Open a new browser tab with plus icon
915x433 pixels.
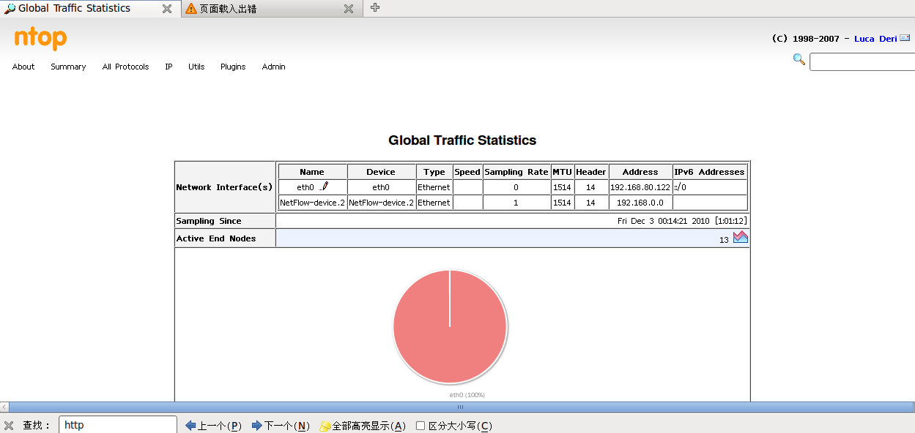click(375, 7)
